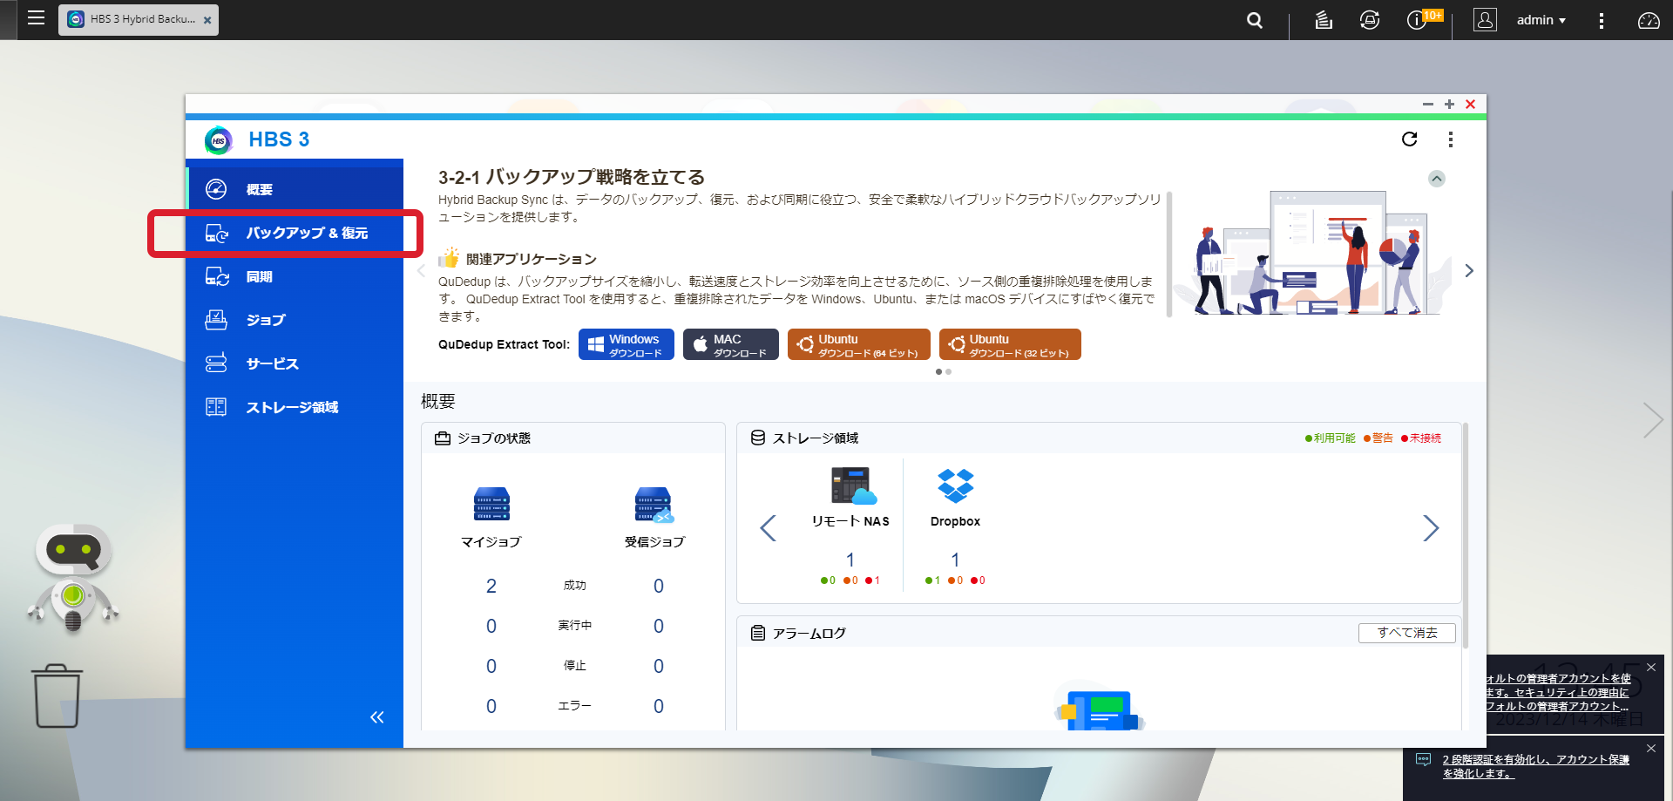Refresh the HBS 3 window
The image size is (1673, 801).
point(1409,139)
